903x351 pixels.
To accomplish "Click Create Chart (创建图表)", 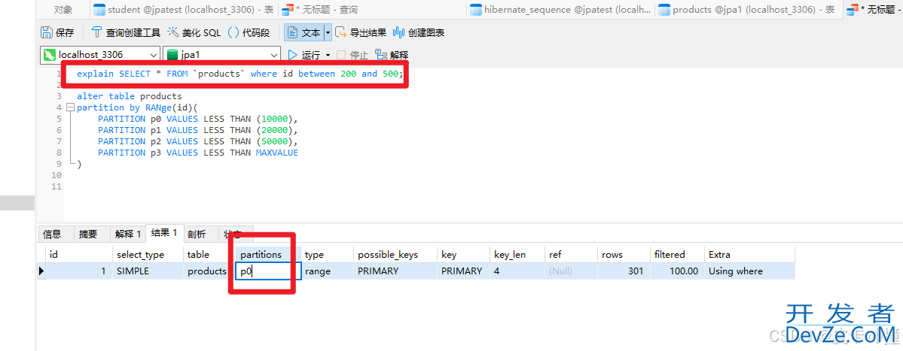I will [x=419, y=33].
